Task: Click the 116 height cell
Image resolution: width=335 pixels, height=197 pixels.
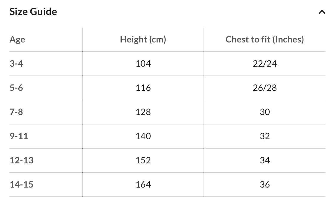Action: click(143, 88)
